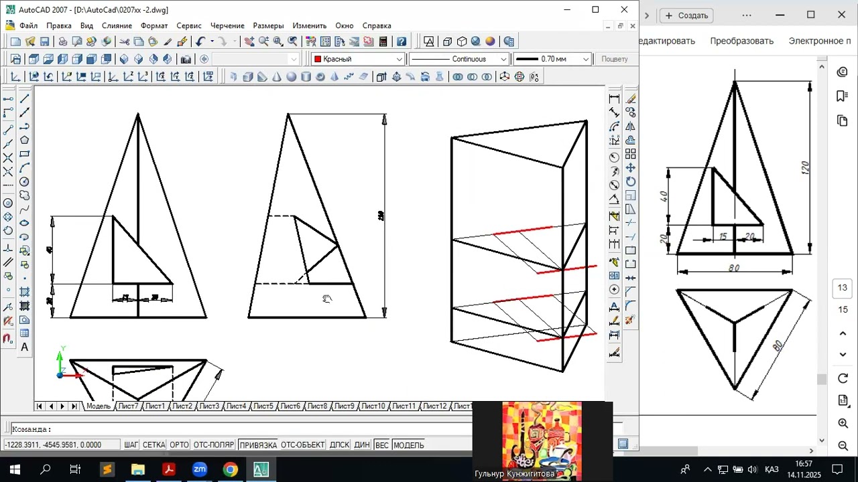Toggle ДИН dynamic input
Viewport: 858px width, 482px height.
tap(362, 445)
